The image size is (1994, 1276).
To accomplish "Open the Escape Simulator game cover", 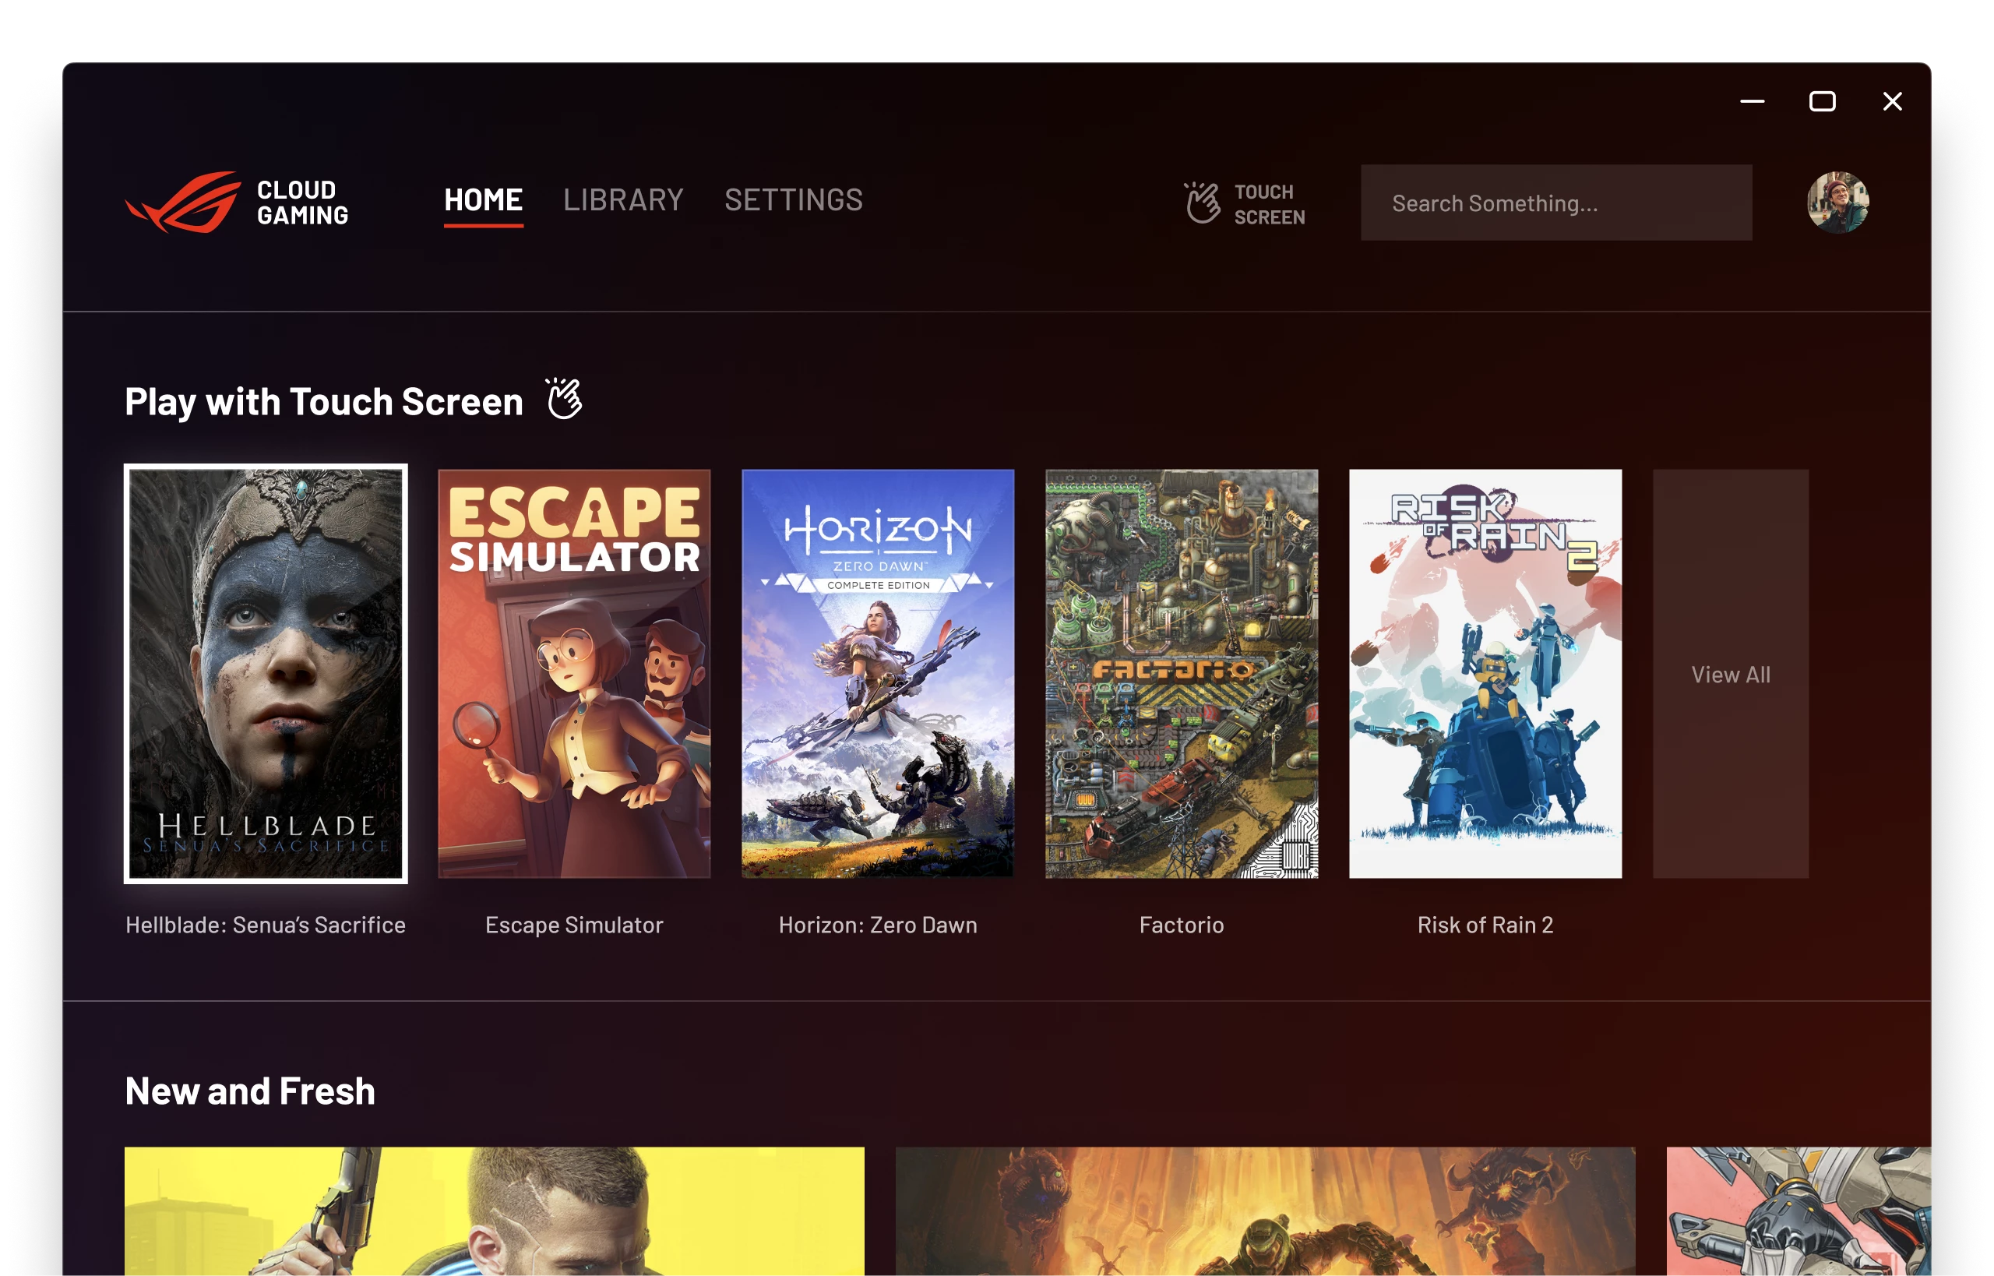I will click(x=573, y=673).
